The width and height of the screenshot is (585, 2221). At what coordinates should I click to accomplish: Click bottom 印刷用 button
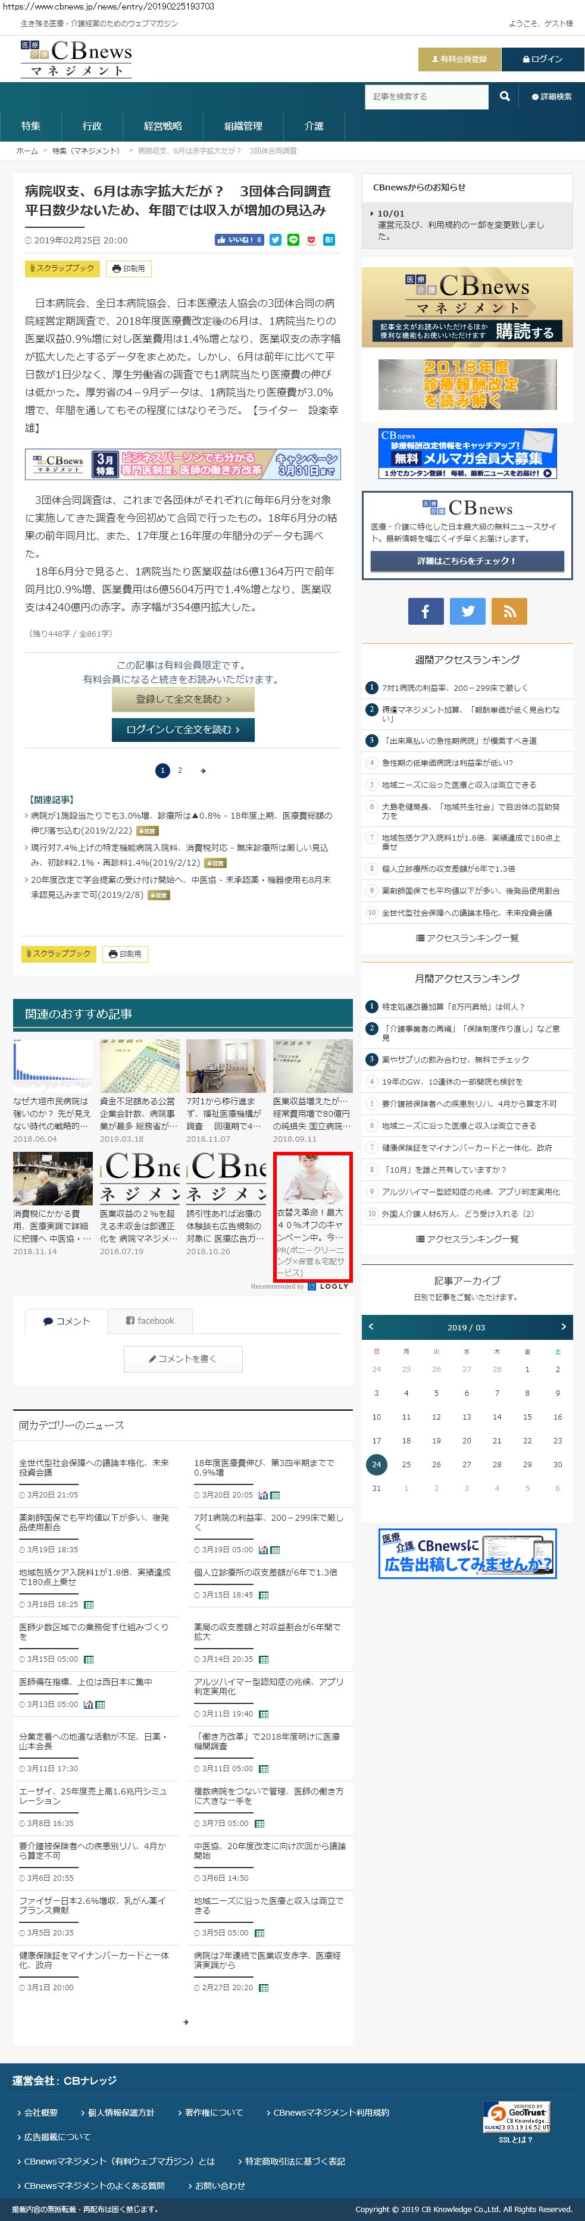125,954
